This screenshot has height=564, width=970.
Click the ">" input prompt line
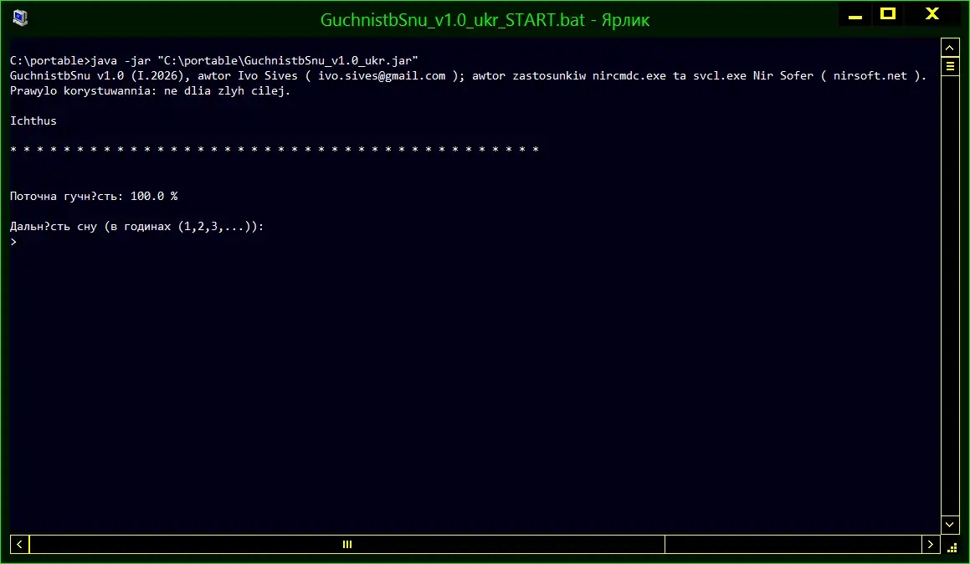13,242
